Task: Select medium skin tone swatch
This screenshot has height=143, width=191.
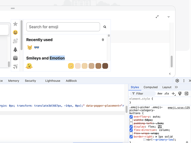Action: [91, 66]
